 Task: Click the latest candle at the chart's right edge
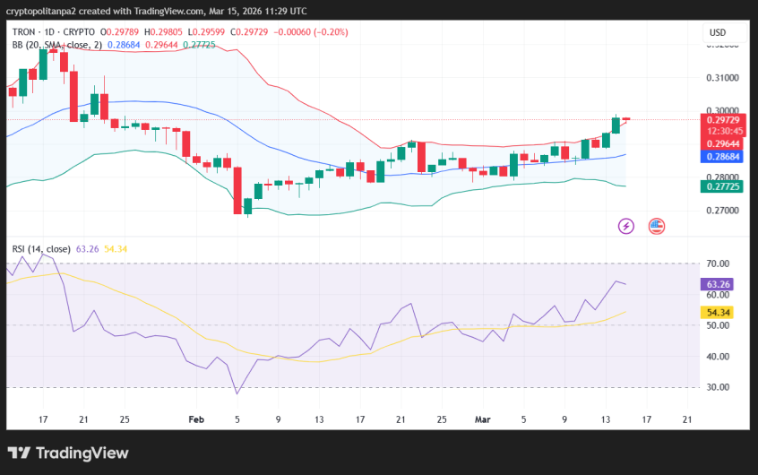tap(626, 119)
